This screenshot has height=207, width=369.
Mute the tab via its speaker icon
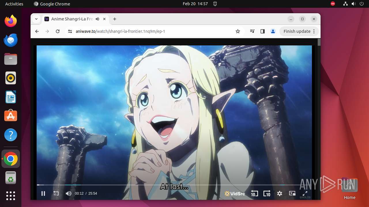(x=97, y=19)
